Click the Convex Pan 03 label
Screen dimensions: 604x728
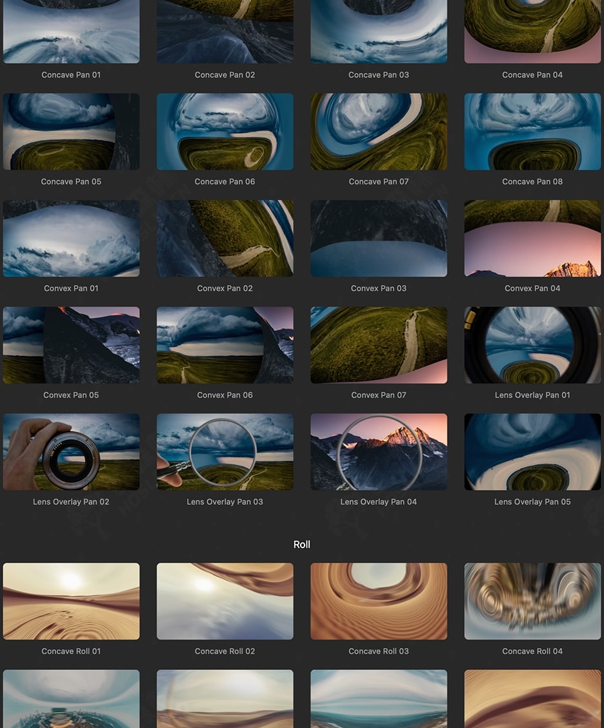pos(379,288)
